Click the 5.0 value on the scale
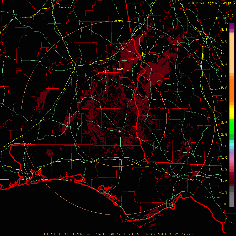Image resolution: width=236 pixels, height=236 pixels. click(224, 99)
